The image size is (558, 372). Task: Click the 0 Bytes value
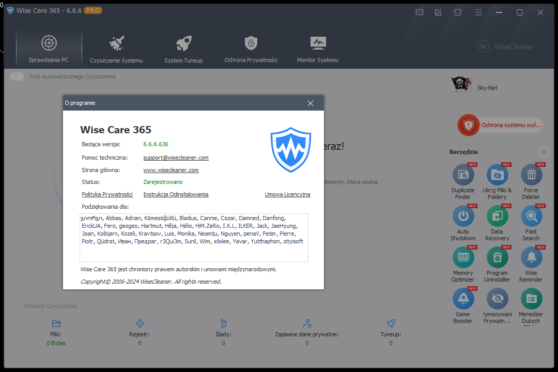point(56,343)
